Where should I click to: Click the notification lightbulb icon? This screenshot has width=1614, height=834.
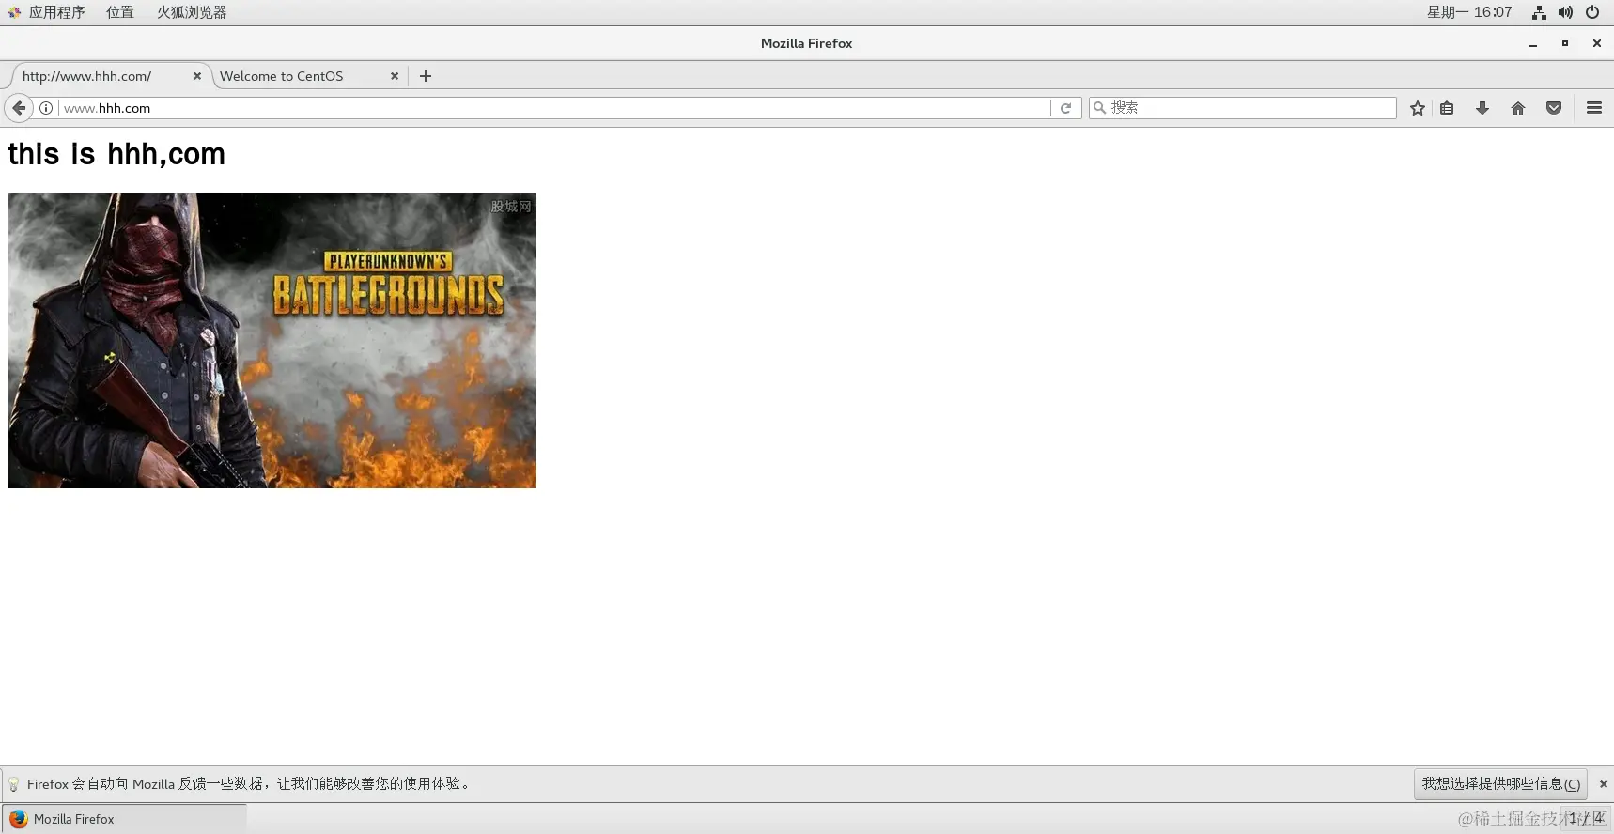click(13, 784)
